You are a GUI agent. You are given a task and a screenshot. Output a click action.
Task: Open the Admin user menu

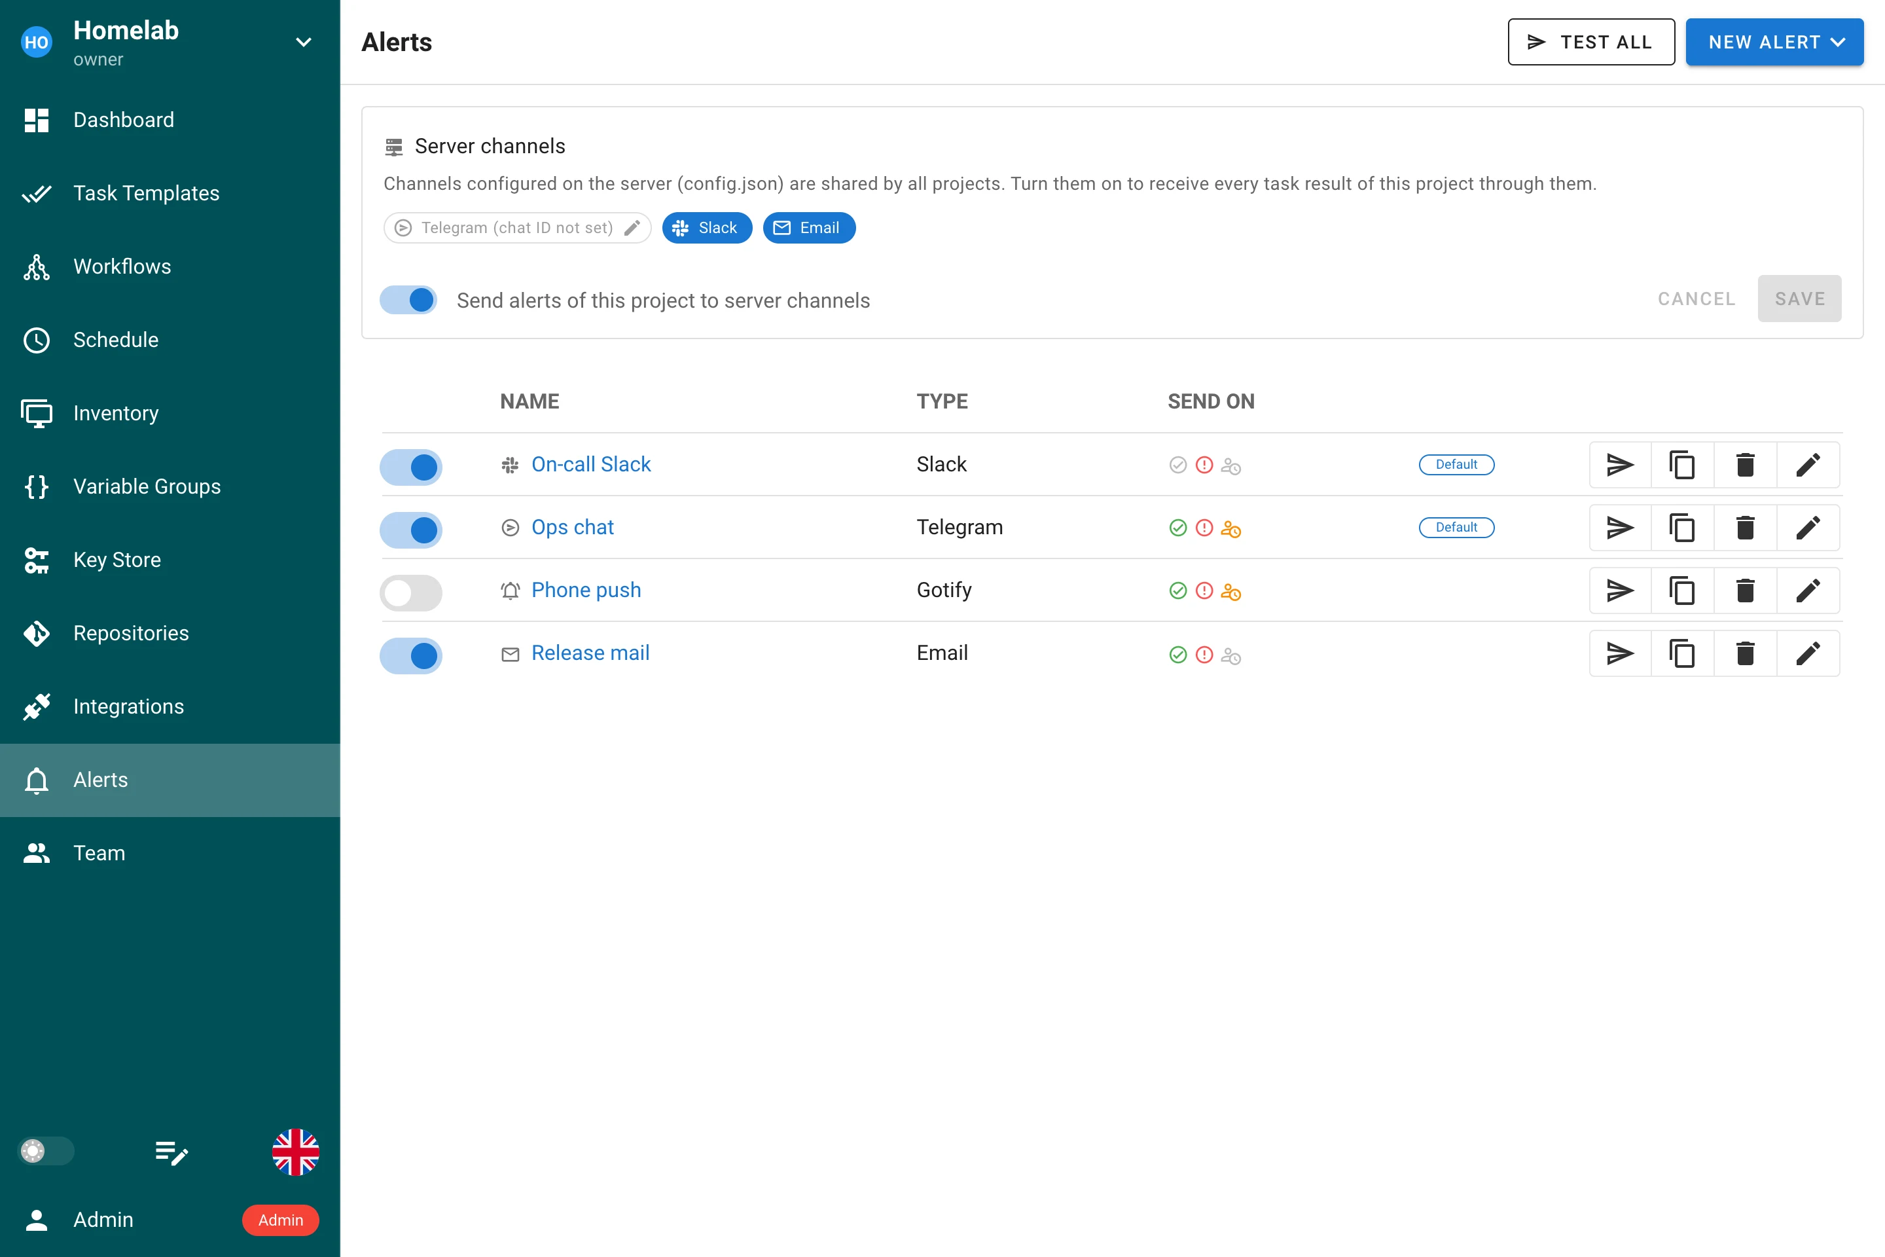[170, 1219]
